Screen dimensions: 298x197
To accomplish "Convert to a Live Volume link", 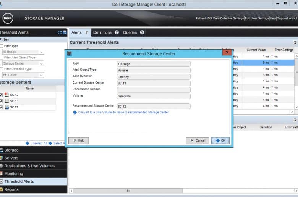I will (123, 113).
